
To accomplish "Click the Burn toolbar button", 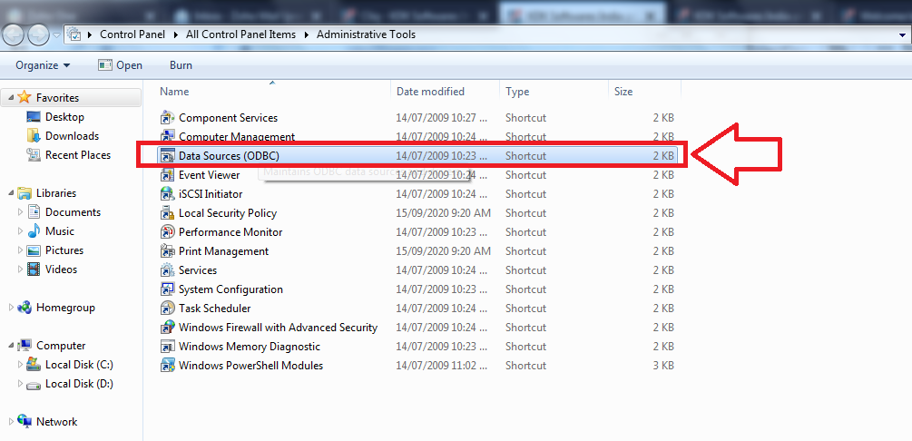I will [181, 65].
